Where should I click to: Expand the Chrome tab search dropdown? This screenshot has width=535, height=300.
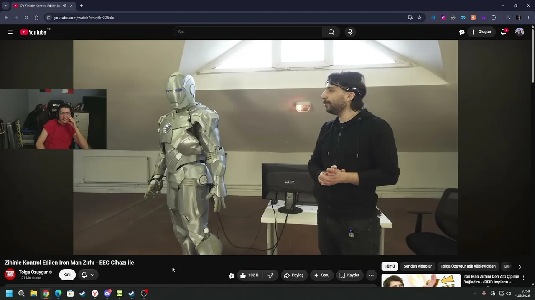coord(5,6)
